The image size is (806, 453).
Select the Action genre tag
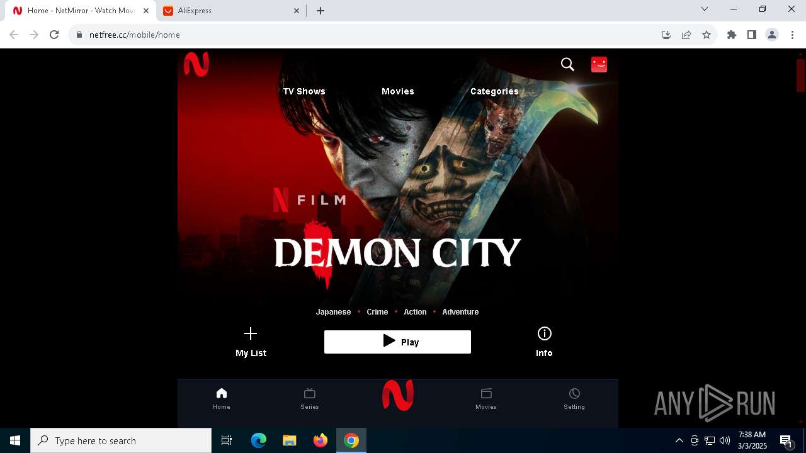415,312
